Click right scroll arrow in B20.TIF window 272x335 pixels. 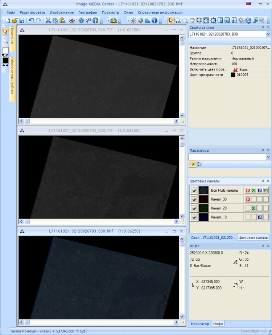click(176, 221)
